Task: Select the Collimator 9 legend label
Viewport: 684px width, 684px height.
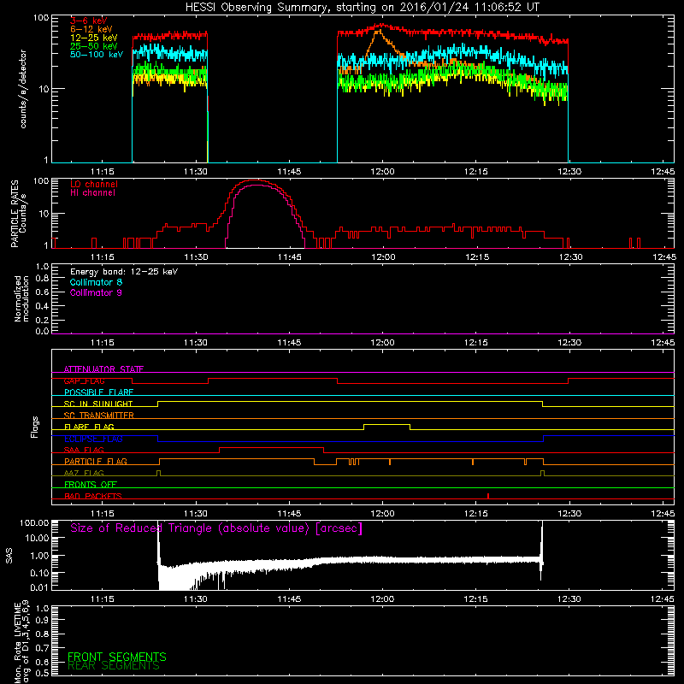Action: click(x=96, y=292)
